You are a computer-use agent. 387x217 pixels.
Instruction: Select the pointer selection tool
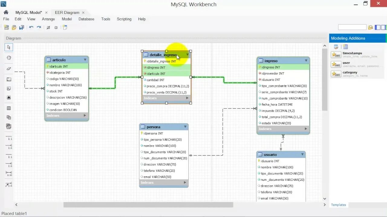point(9,47)
